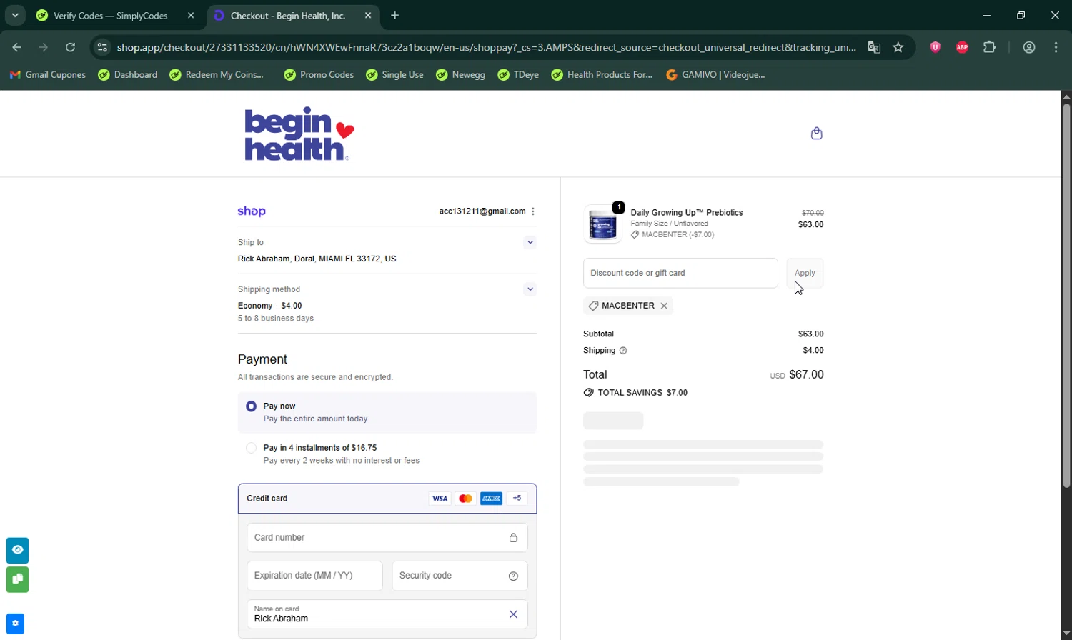Image resolution: width=1072 pixels, height=640 pixels.
Task: Focus the Security code field
Action: [x=460, y=576]
